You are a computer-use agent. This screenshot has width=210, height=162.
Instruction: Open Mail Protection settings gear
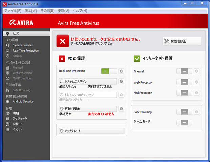(x=196, y=93)
